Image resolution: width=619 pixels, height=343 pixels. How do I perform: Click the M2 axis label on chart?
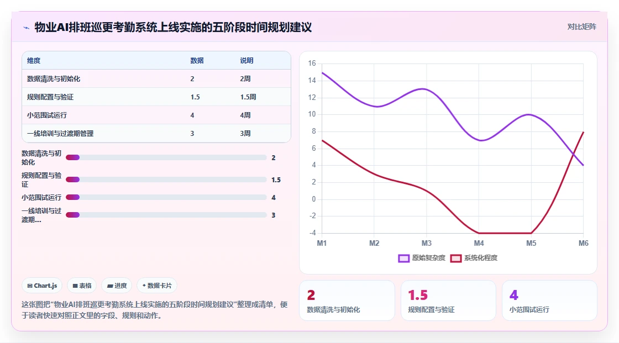374,243
